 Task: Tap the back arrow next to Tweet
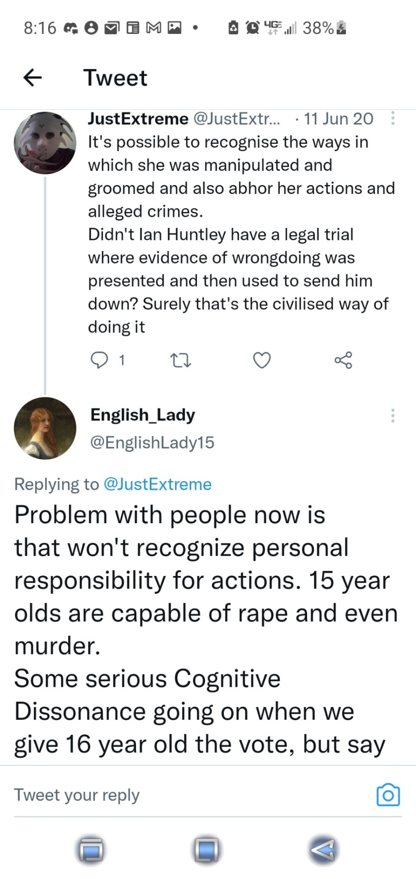coord(32,77)
